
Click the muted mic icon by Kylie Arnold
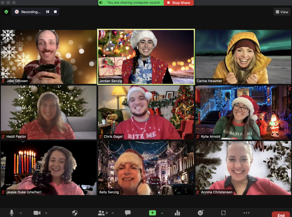(198, 136)
